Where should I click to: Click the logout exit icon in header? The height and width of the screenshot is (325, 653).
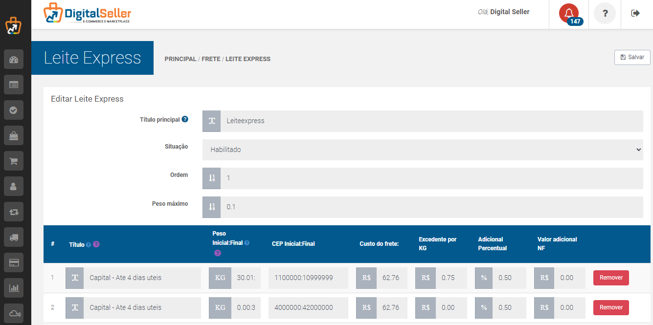[x=635, y=13]
